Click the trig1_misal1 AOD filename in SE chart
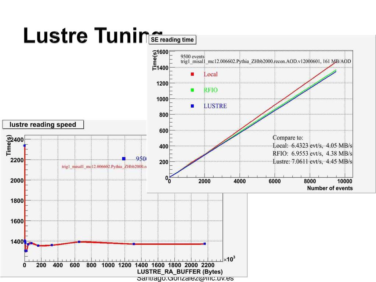The width and height of the screenshot is (376, 282). [x=266, y=61]
